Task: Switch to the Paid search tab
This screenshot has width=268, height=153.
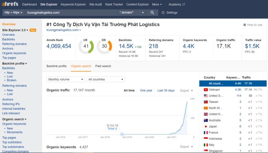Action: [x=103, y=66]
